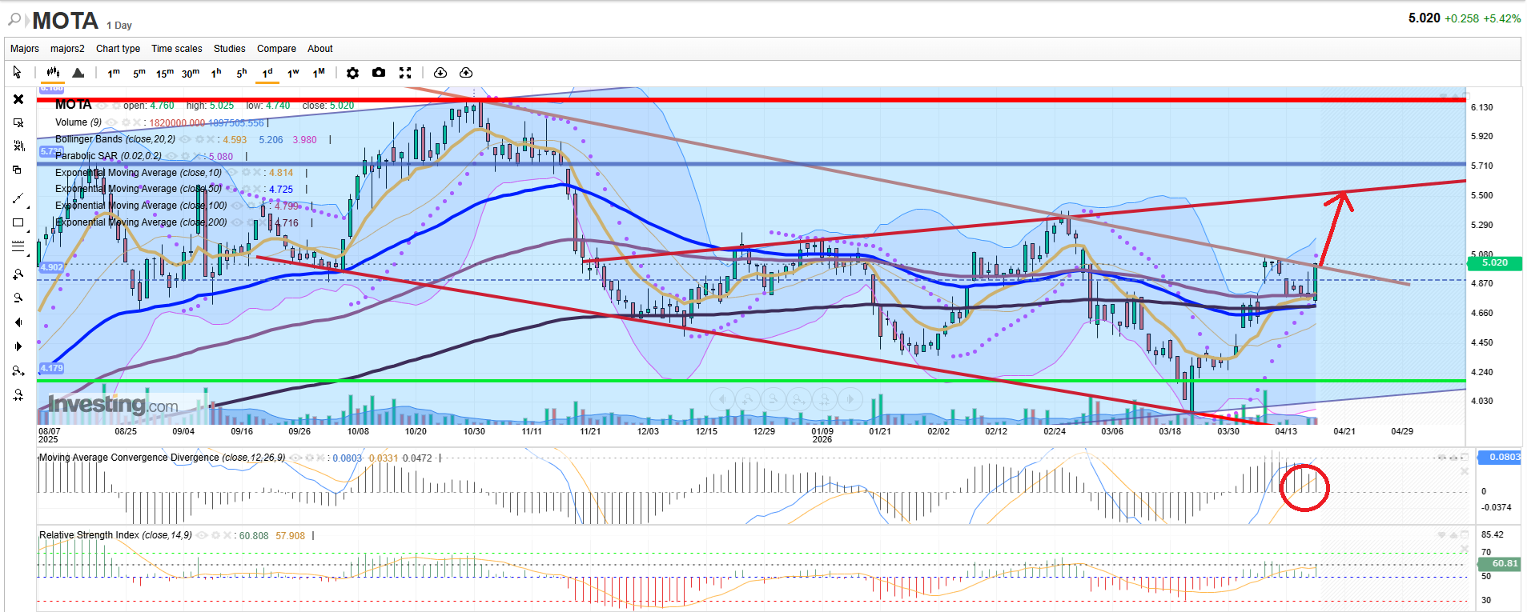Hide the RSI study using its eye icon
The height and width of the screenshot is (612, 1527).
[203, 535]
